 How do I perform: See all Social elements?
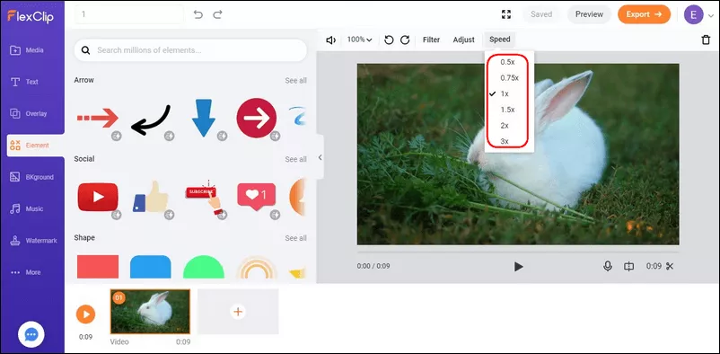tap(295, 159)
